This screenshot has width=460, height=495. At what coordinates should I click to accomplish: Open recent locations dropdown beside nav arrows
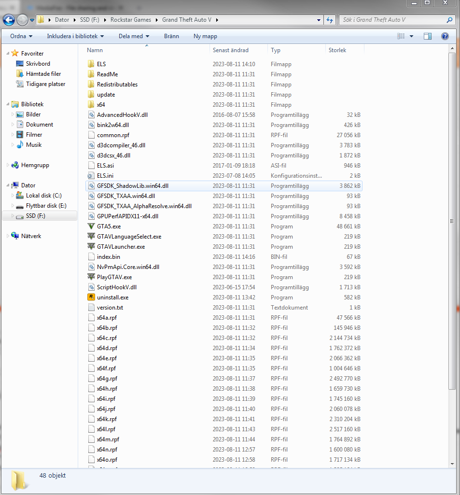(32, 20)
